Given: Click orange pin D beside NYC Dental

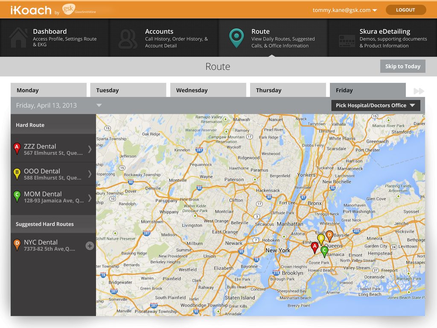Looking at the screenshot, I should (17, 245).
